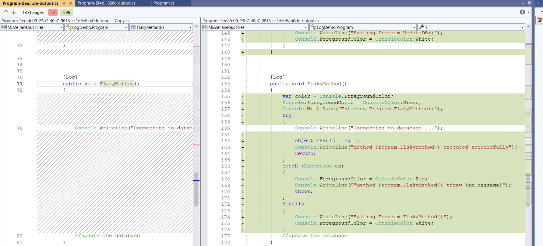Switch to the Program.cs tab
543x246 pixels.
coord(164,3)
